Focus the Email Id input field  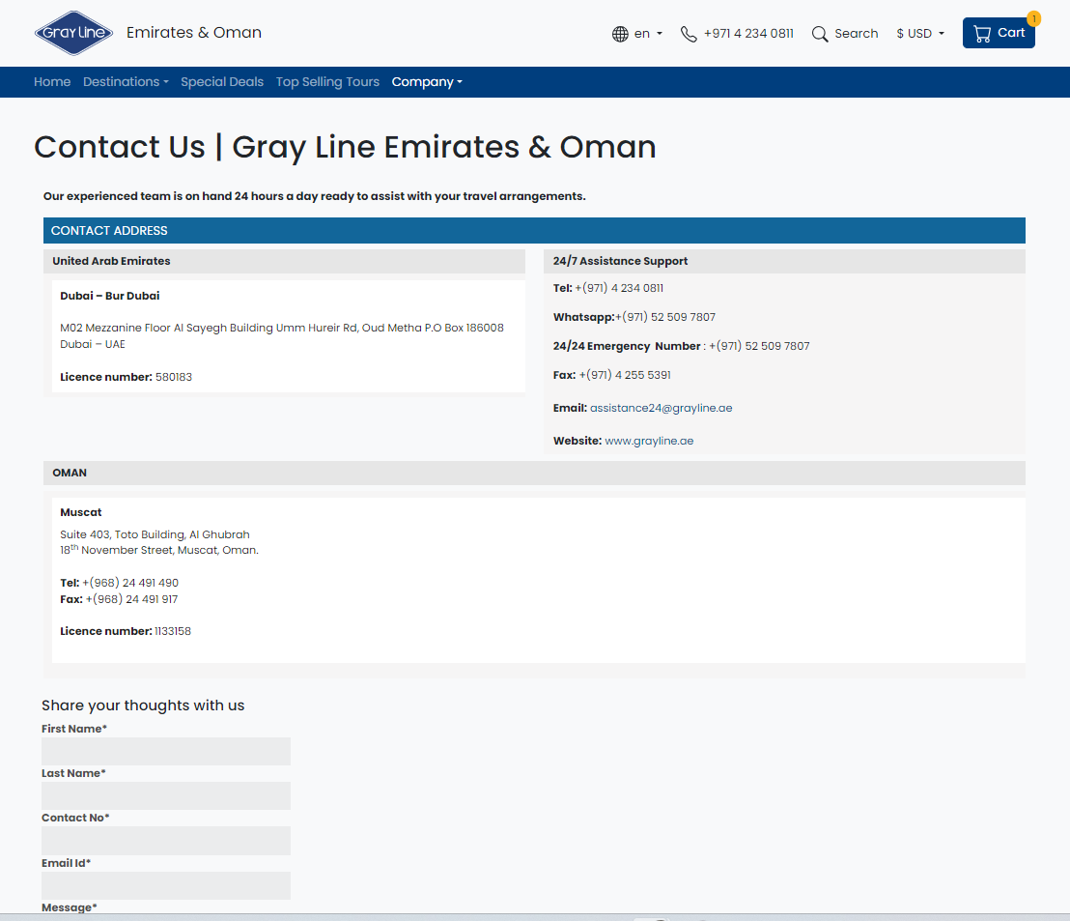click(x=166, y=885)
